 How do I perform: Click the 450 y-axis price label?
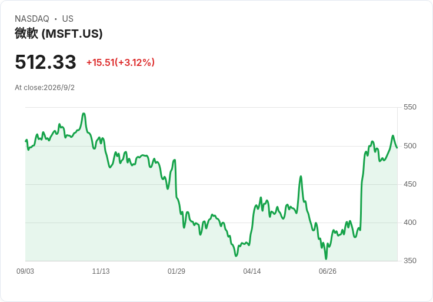[410, 184]
